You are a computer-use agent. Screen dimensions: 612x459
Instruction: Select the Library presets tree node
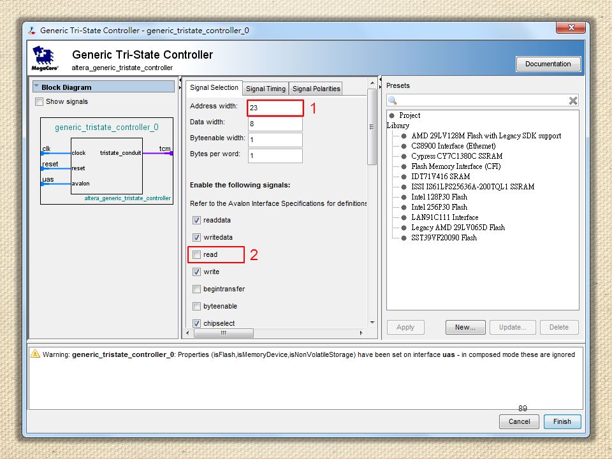click(398, 126)
